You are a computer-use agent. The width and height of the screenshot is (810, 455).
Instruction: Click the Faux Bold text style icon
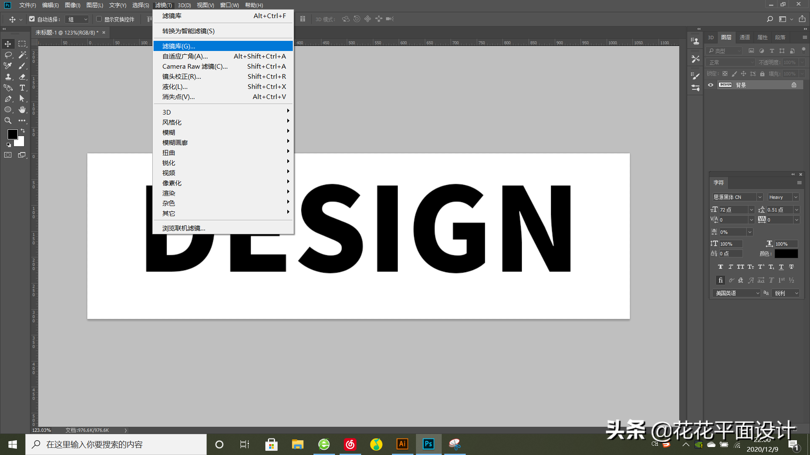click(x=720, y=267)
